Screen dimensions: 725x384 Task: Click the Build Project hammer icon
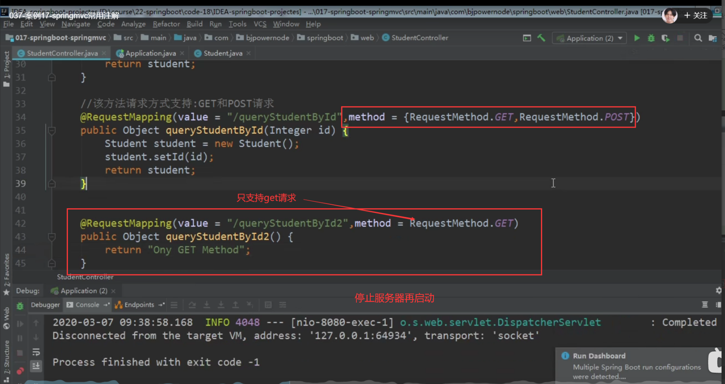[541, 38]
